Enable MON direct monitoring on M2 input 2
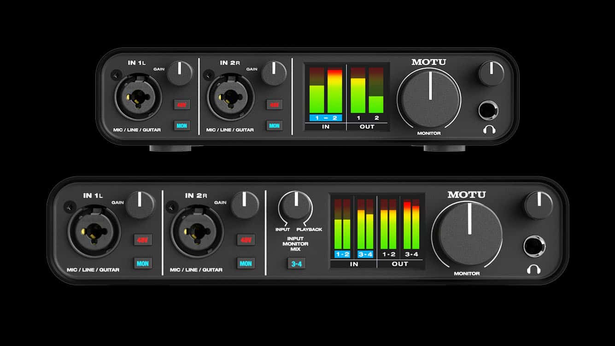This screenshot has width=615, height=346. coord(274,124)
